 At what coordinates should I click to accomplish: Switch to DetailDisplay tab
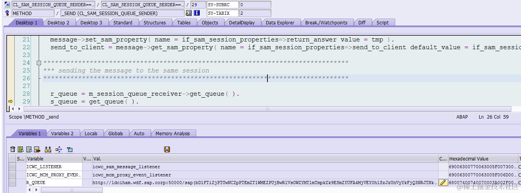pyautogui.click(x=242, y=22)
